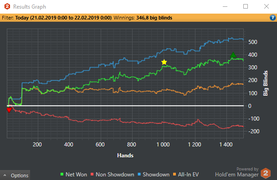Click the Big Blinds vertical axis title
277x180 pixels.
tap(265, 83)
